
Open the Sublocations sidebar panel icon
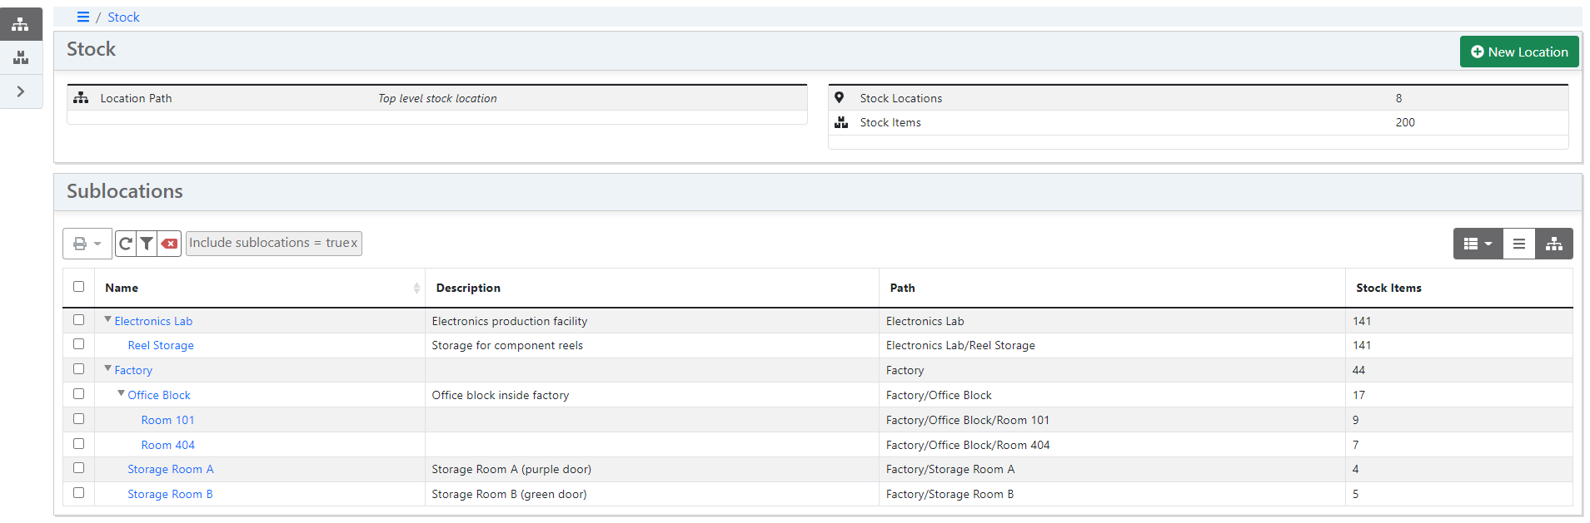coord(21,24)
